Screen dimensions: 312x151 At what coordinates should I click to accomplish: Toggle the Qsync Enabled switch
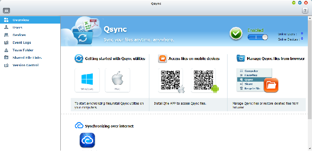tap(258, 37)
